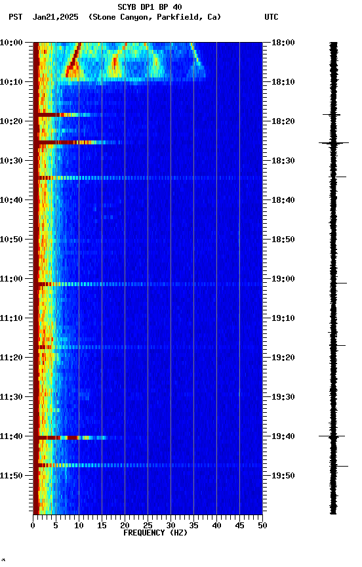
Task: Click the PST time label '11:30'
Action: [11, 397]
